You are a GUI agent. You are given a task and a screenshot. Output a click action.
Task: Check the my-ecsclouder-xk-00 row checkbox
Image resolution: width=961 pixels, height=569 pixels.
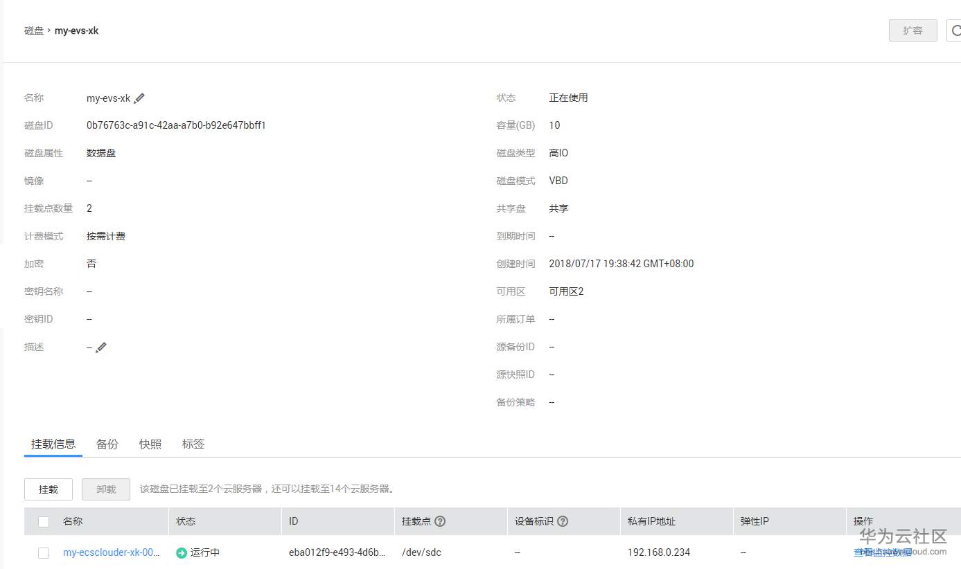[44, 552]
